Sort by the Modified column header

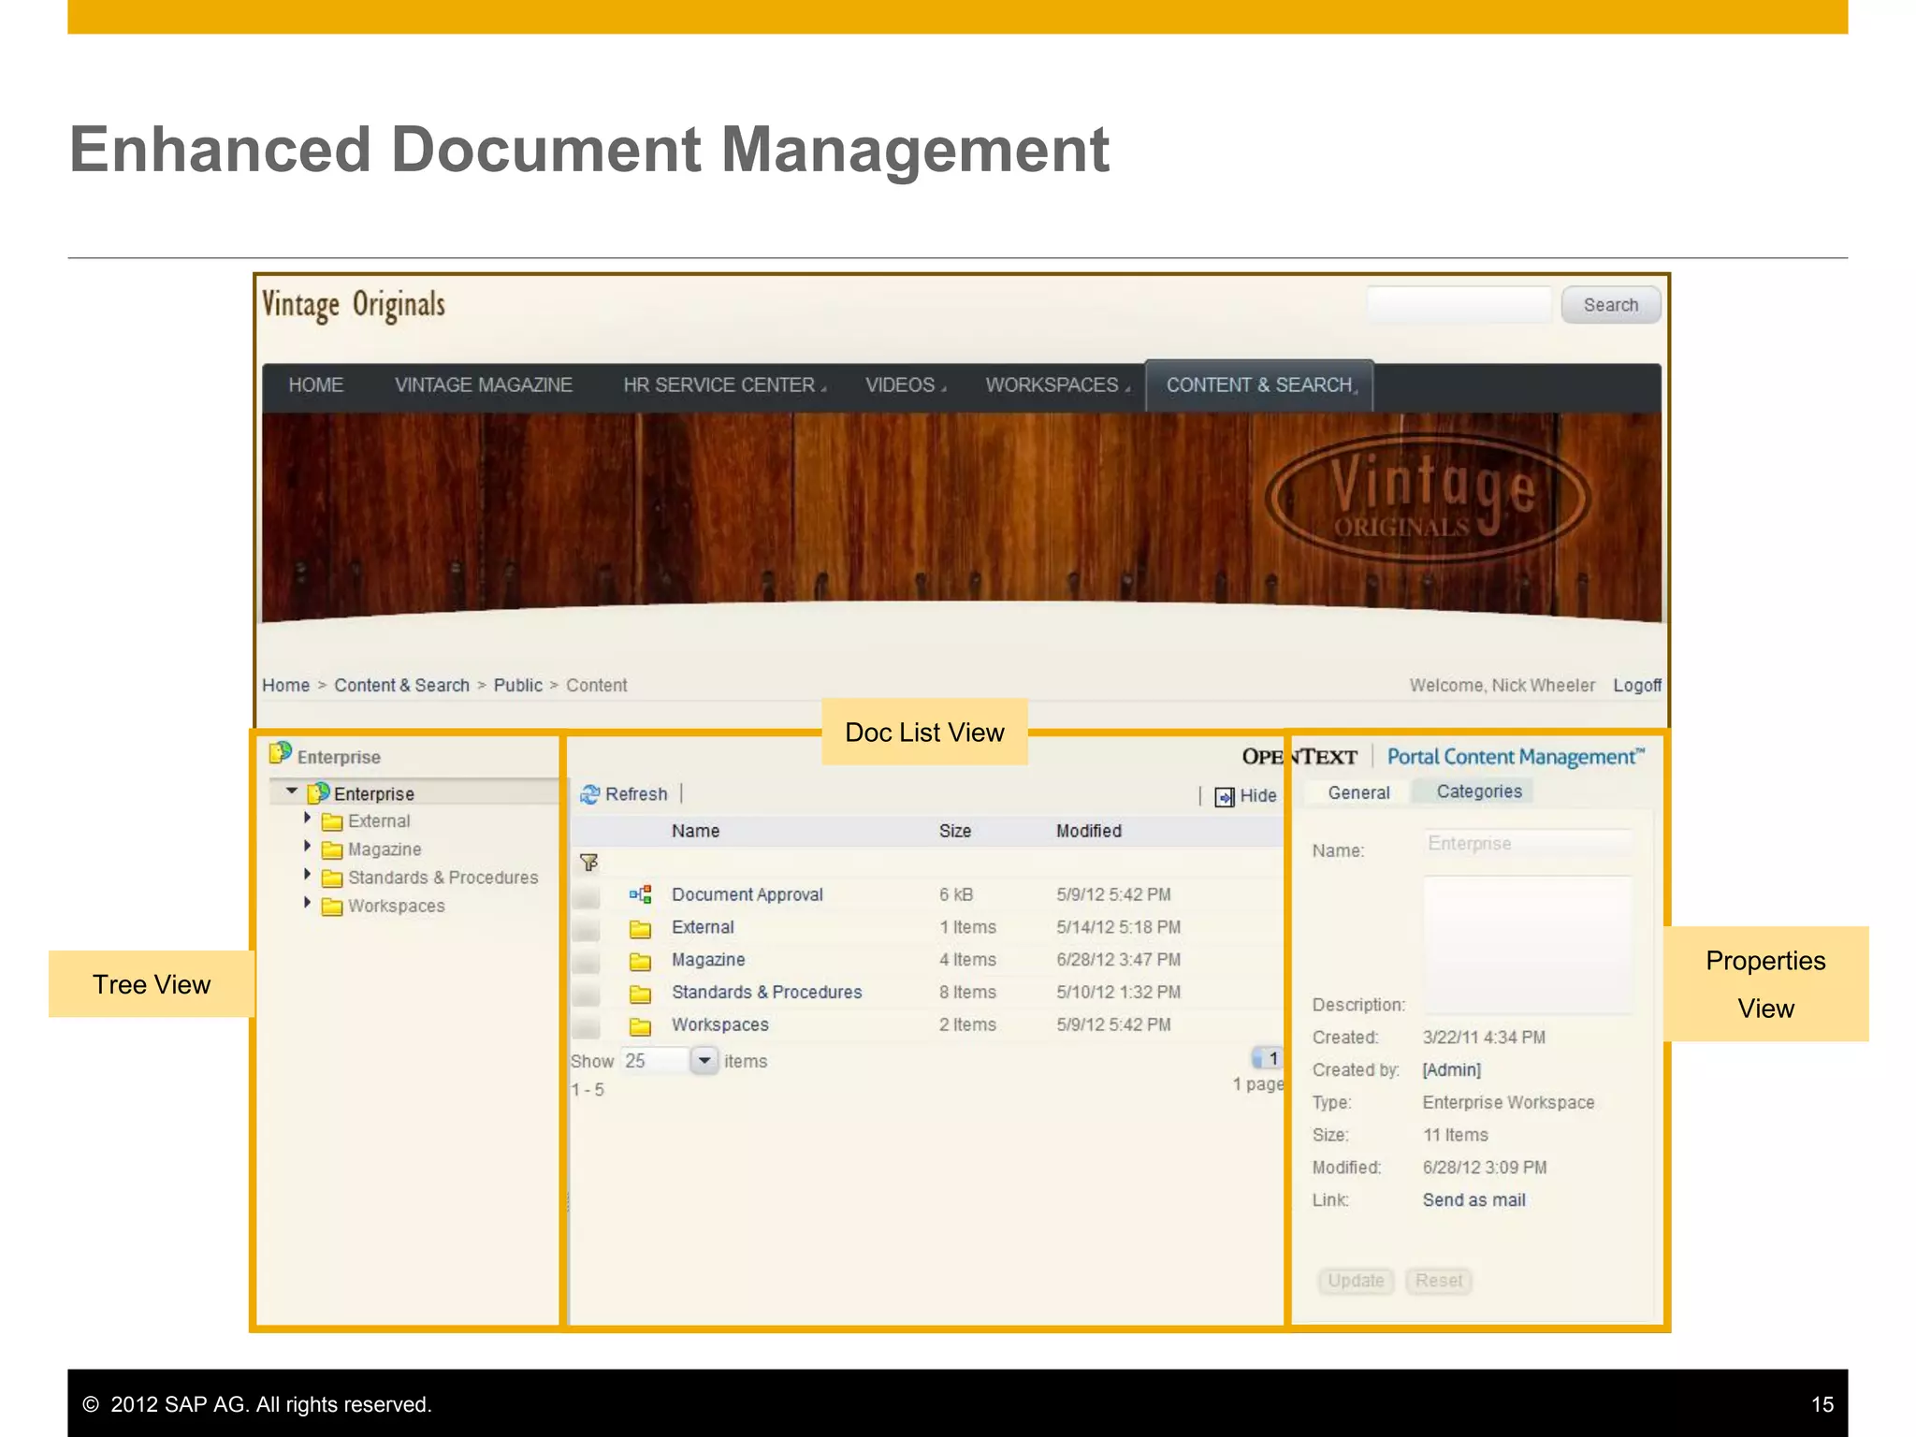(1089, 831)
